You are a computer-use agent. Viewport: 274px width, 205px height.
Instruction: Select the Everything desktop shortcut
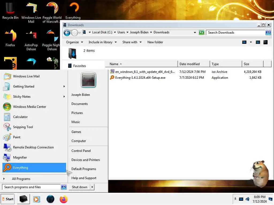73,10
